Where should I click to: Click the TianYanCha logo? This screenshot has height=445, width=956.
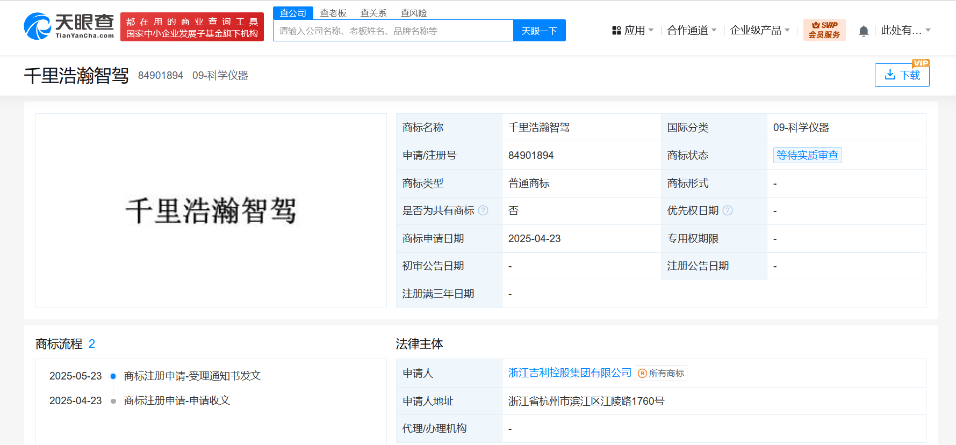pos(69,26)
